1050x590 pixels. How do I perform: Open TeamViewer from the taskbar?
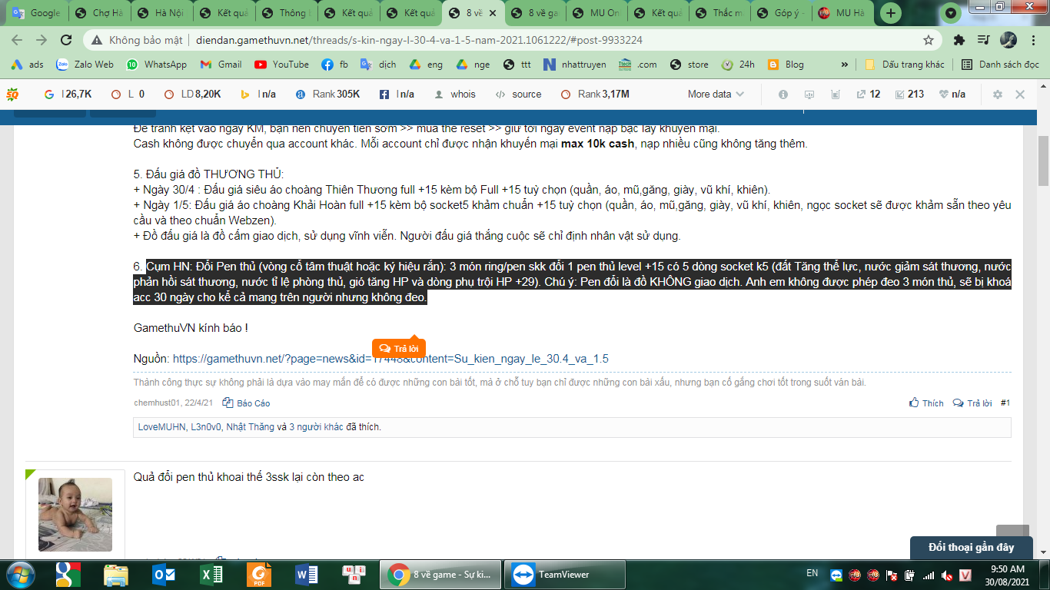point(553,574)
